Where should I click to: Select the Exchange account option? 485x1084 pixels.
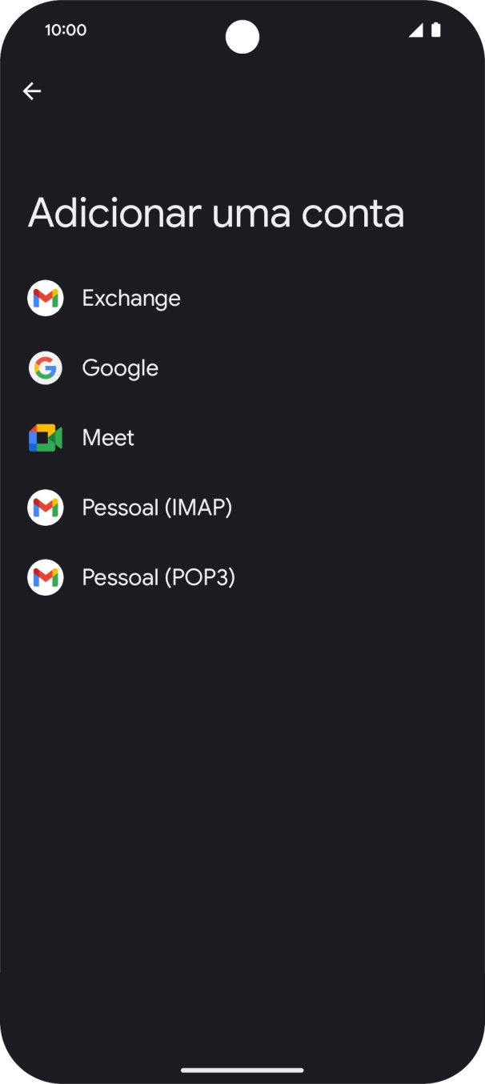tap(130, 297)
